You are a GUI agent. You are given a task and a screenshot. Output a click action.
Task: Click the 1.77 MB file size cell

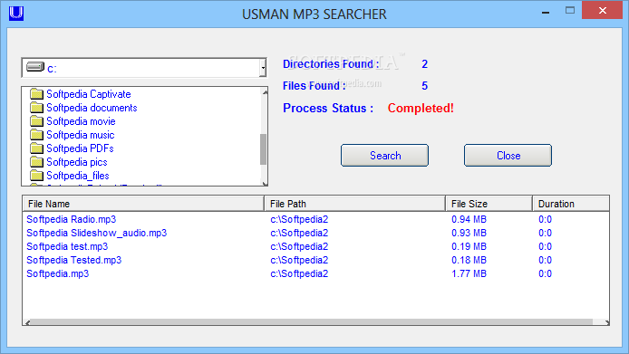coord(469,273)
